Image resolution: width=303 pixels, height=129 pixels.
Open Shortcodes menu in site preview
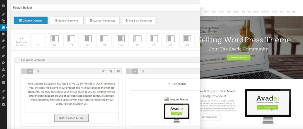(x=265, y=12)
